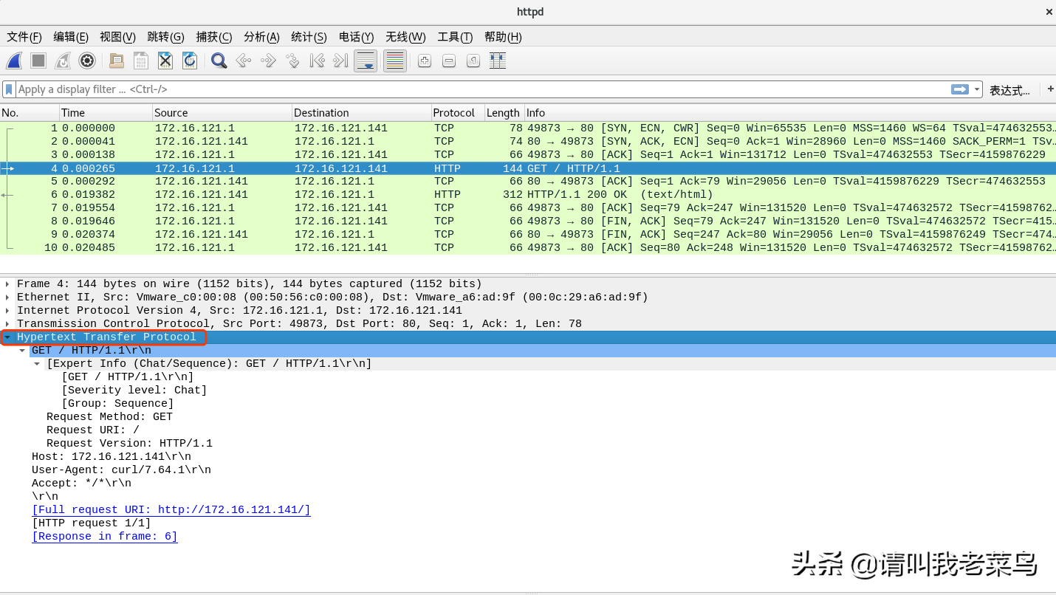Open the capture options gear icon
The height and width of the screenshot is (595, 1056).
coord(87,61)
